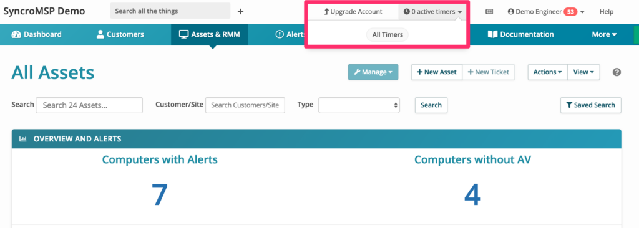Go to the Dashboard tab
Screen dimensions: 639x228
click(37, 34)
